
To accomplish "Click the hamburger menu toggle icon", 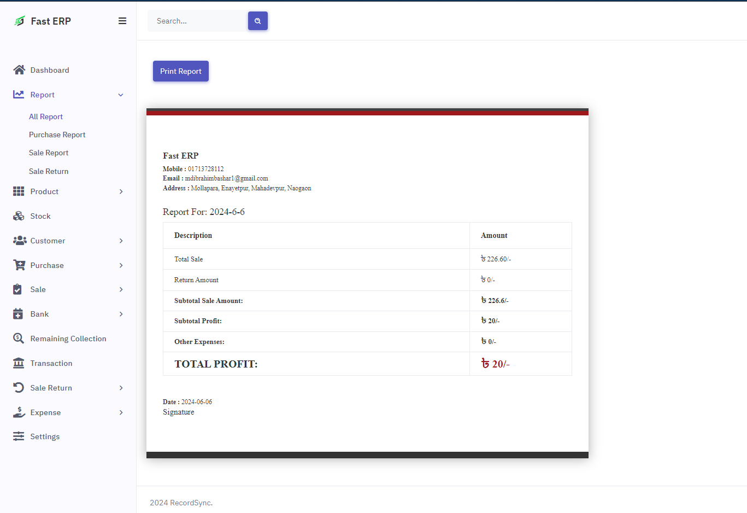I will click(122, 21).
